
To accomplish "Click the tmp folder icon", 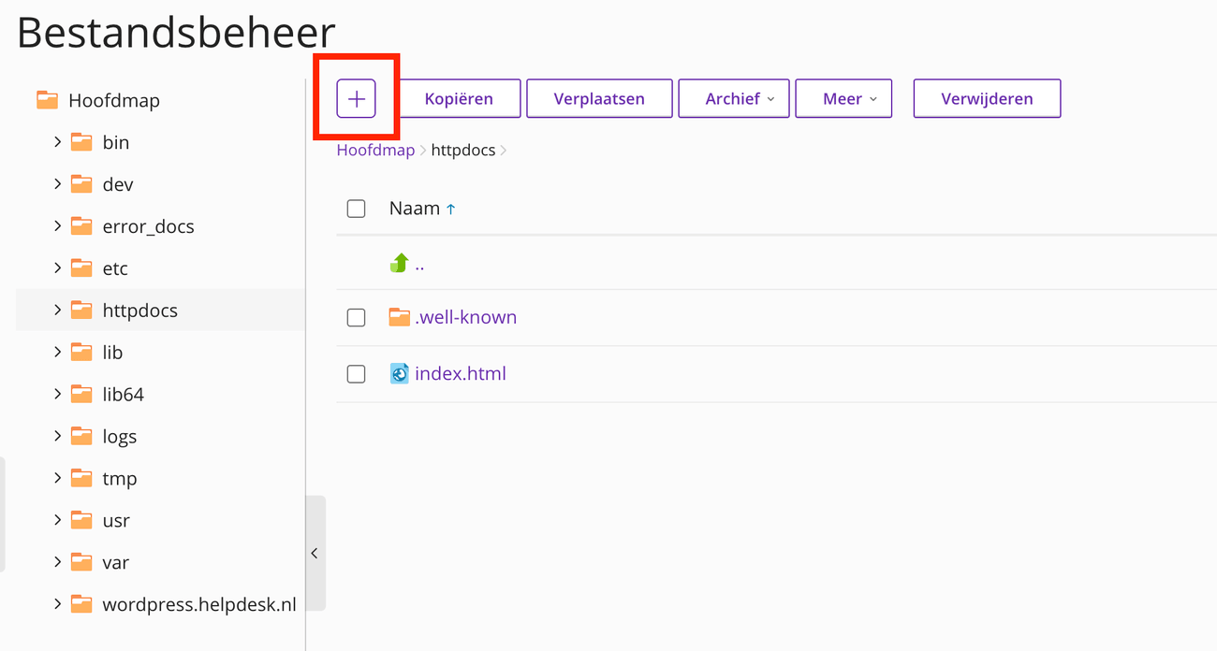I will tap(81, 478).
